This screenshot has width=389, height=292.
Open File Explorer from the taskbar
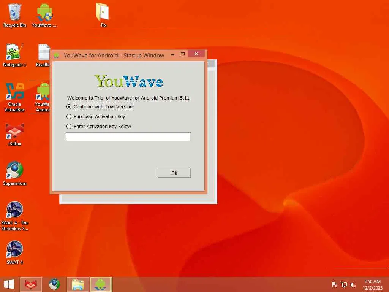tap(77, 284)
